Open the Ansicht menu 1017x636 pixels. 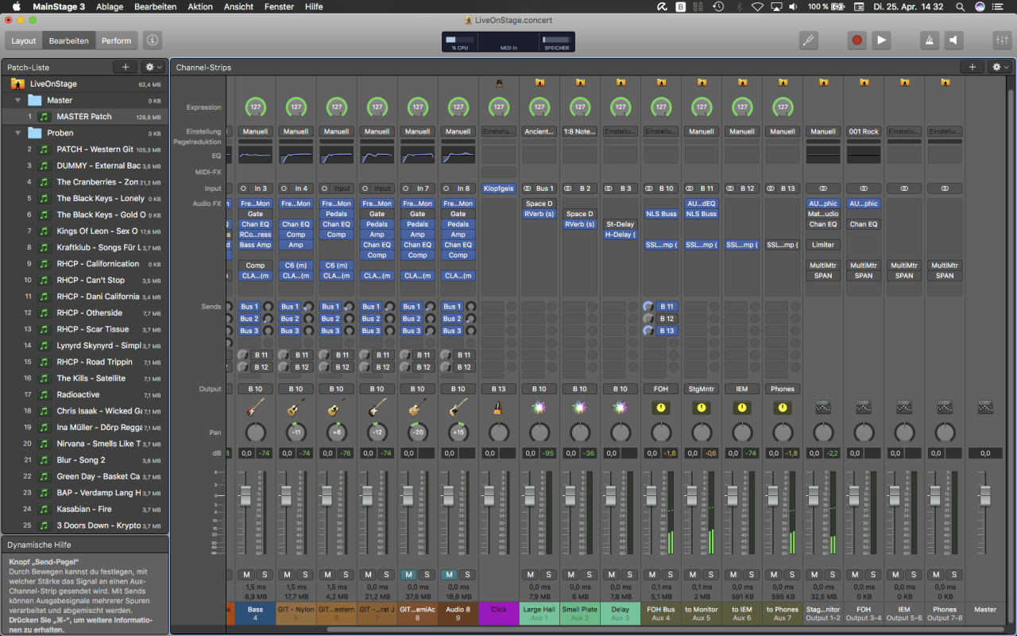239,6
